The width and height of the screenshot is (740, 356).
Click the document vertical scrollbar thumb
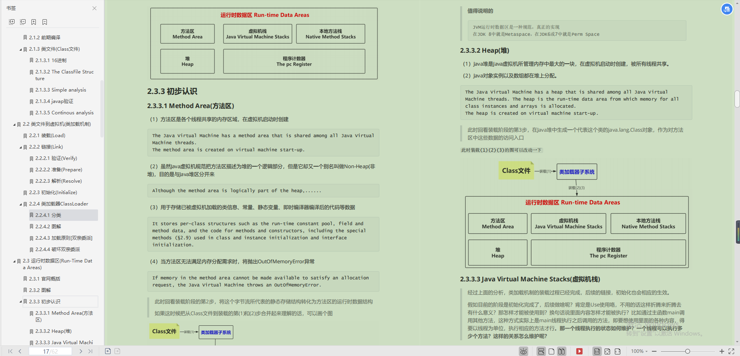point(737,99)
